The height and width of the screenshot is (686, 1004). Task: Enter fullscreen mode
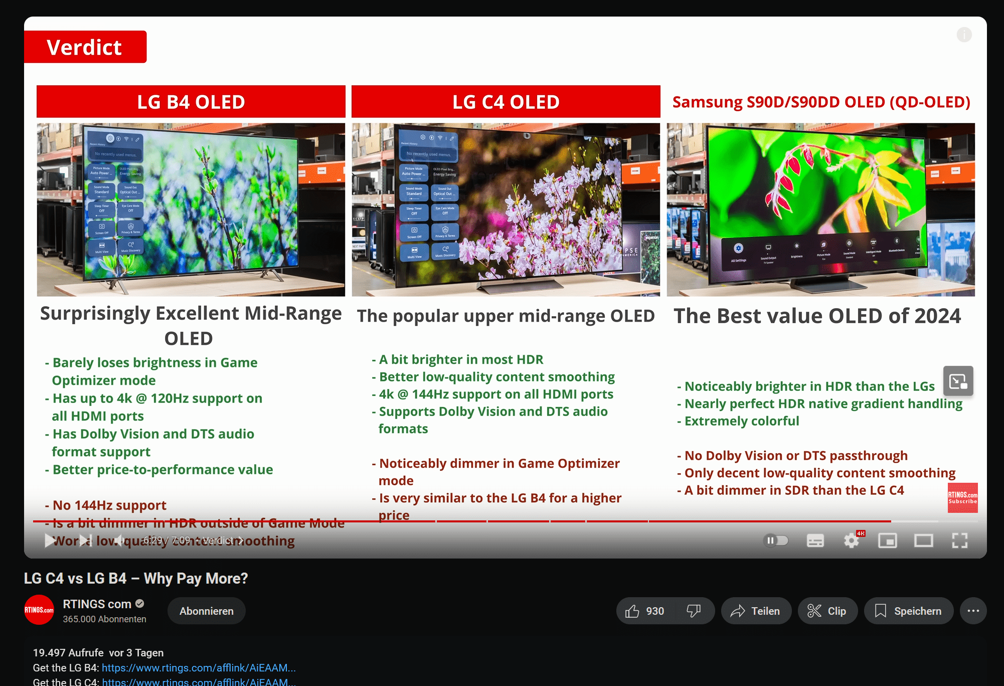tap(960, 540)
